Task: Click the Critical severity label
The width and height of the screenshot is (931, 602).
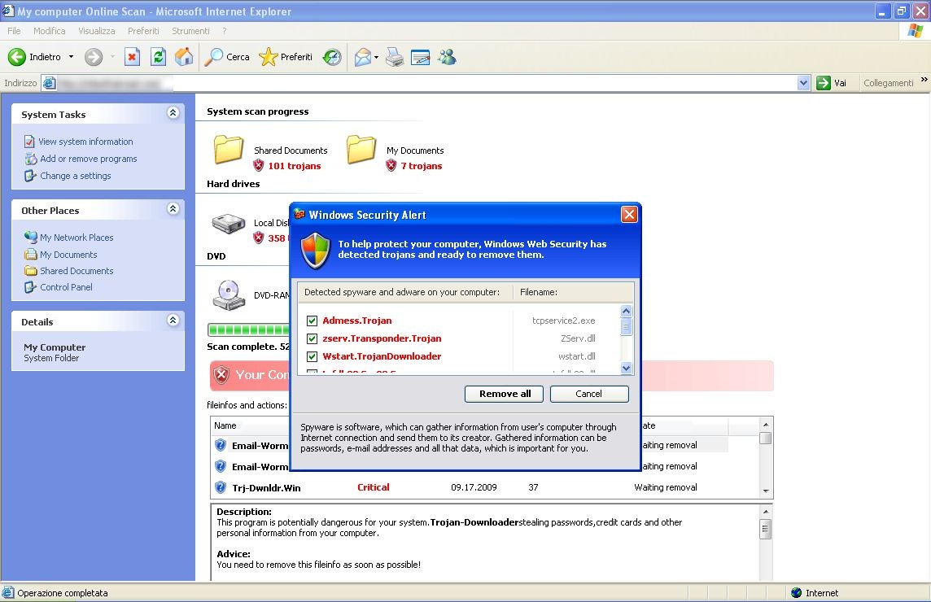Action: [374, 487]
